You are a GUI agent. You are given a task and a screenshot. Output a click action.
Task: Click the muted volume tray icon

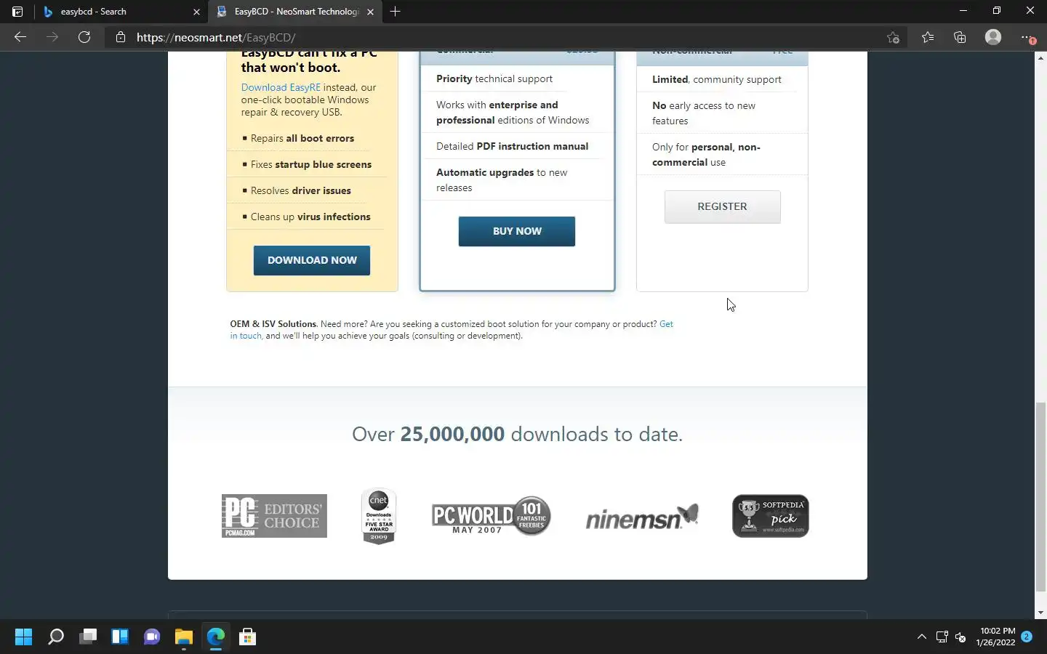click(960, 637)
